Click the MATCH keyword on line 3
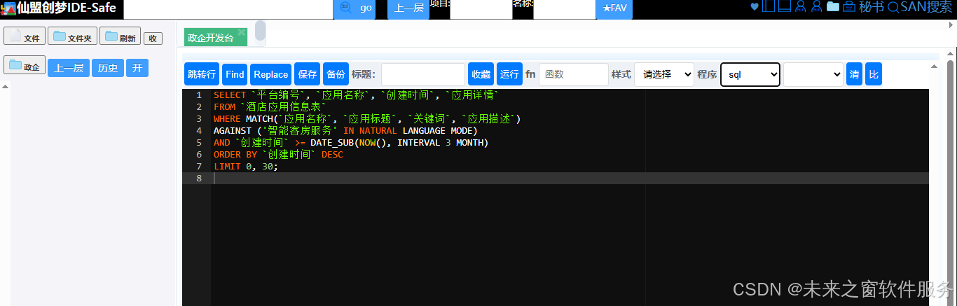957x306 pixels. tap(259, 118)
